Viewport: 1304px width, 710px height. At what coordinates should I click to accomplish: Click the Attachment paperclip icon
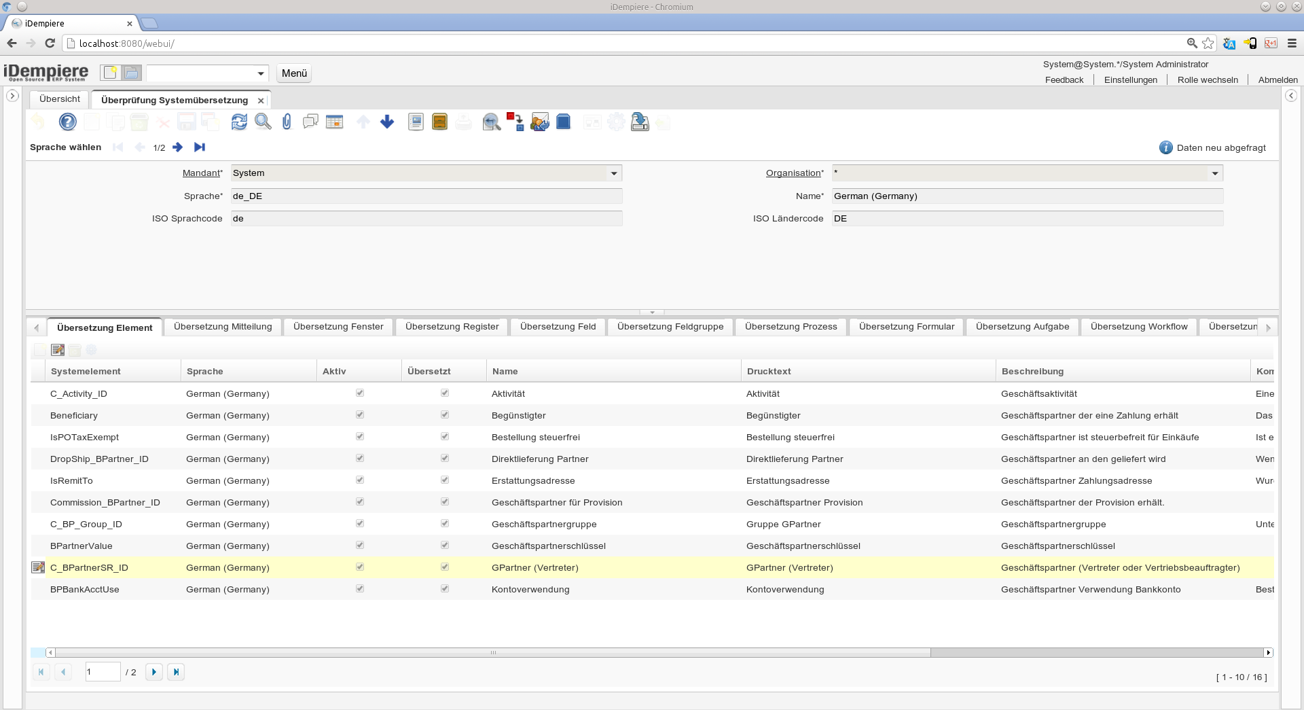(287, 122)
